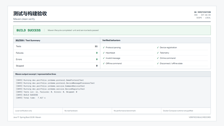This screenshot has height=126, width=224.
Task: Click the 'Online command' behavior text
Action: [167, 58]
